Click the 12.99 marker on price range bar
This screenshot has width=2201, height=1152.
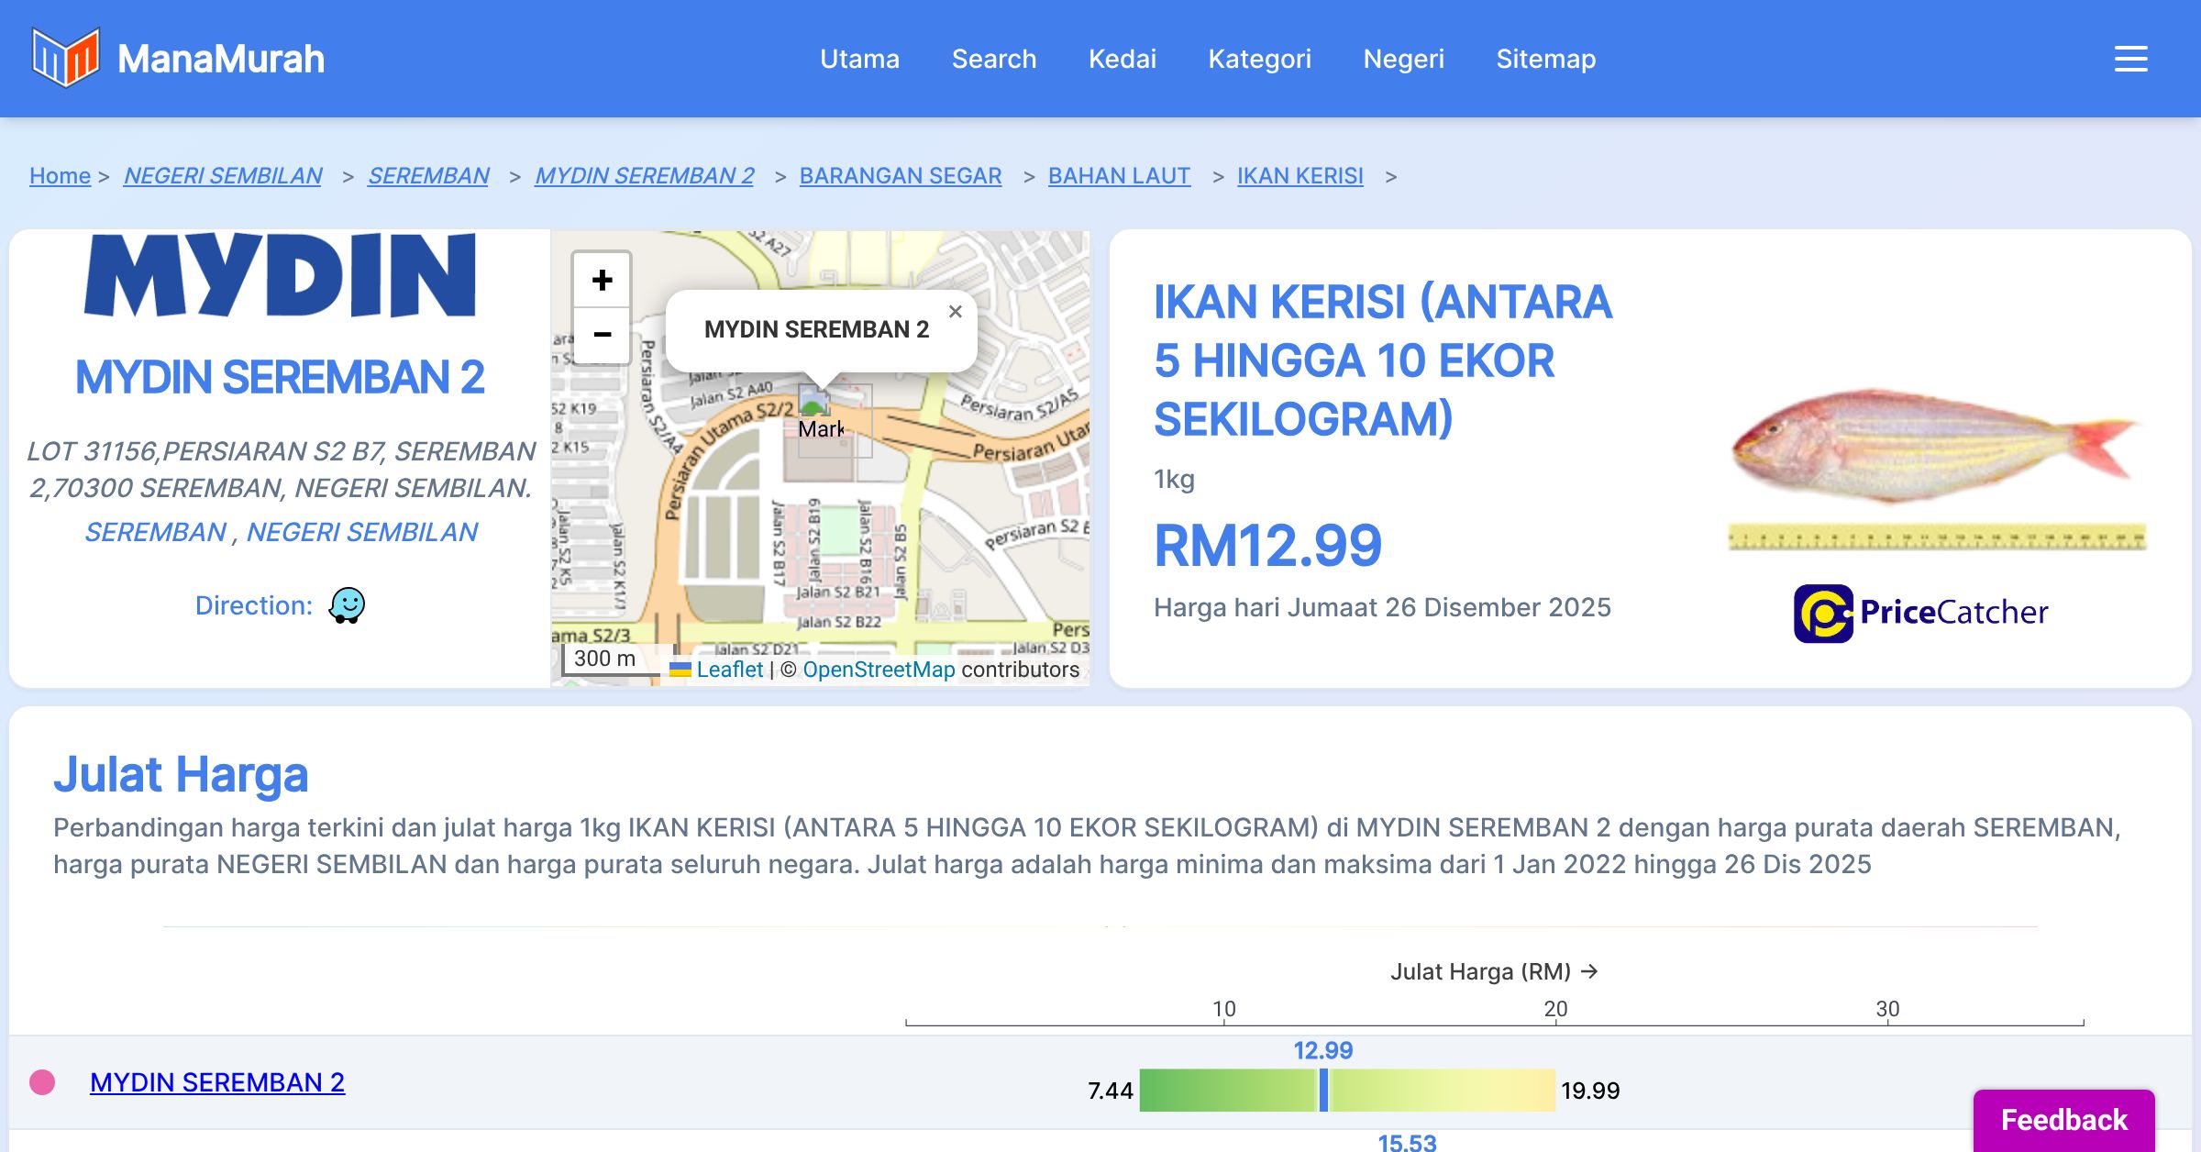coord(1323,1091)
